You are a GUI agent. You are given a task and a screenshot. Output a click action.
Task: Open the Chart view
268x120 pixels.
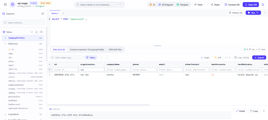205,58
